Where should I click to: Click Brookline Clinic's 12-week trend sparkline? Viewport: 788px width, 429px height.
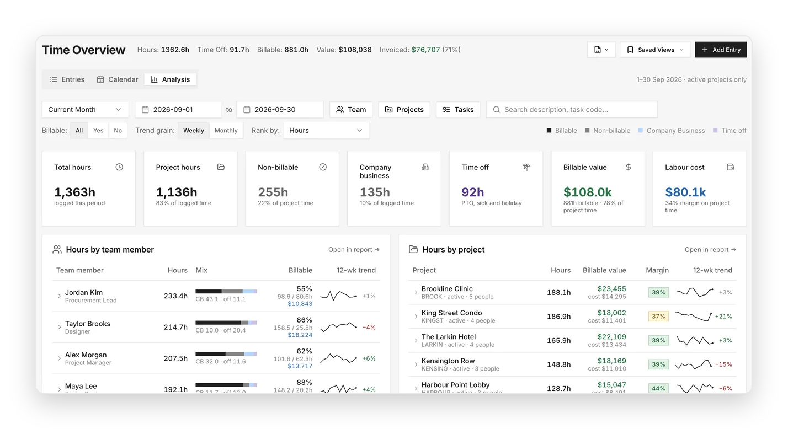pyautogui.click(x=695, y=292)
